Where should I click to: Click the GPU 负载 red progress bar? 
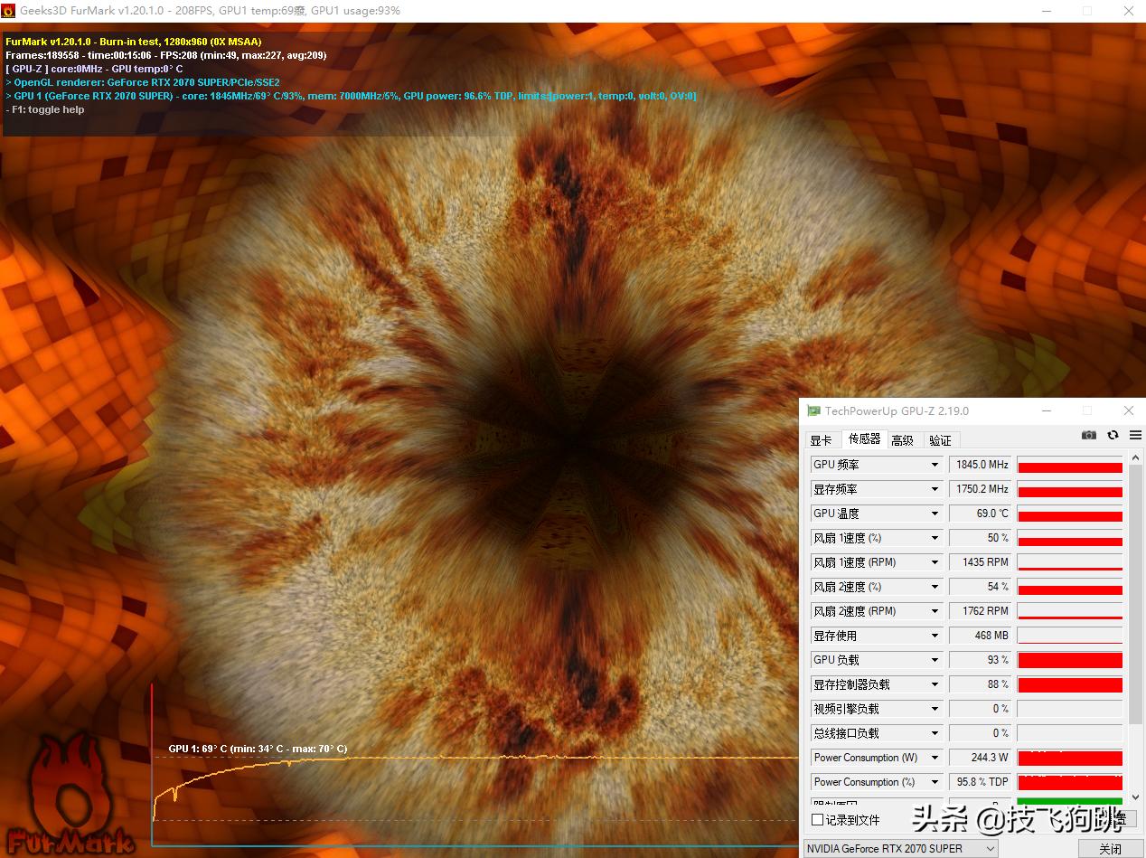[x=1069, y=660]
